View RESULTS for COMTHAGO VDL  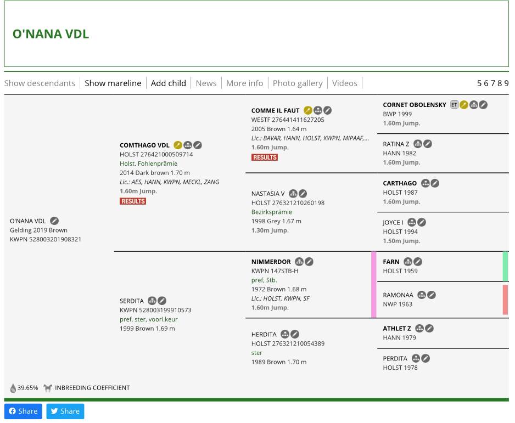coord(133,201)
